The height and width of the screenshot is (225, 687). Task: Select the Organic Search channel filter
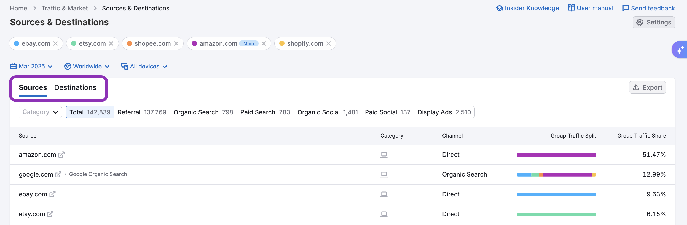pyautogui.click(x=203, y=112)
